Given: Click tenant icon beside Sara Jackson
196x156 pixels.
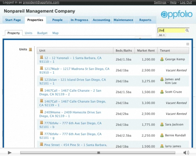Looking at the screenshot, I should click(162, 125).
